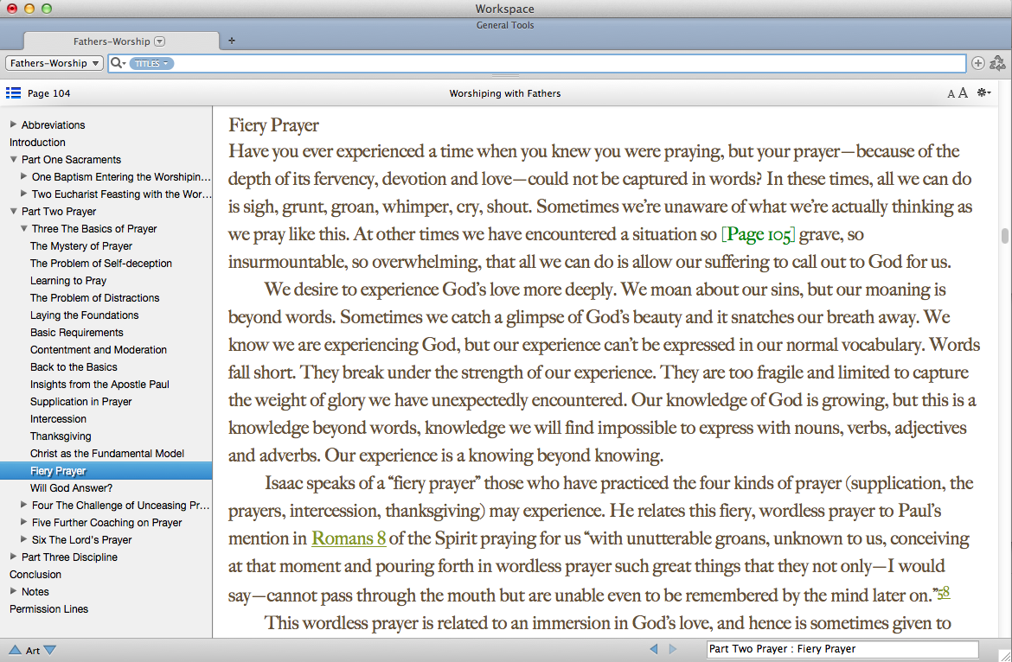Viewport: 1012px width, 662px height.
Task: Collapse Part One Sacraments
Action: click(x=13, y=159)
